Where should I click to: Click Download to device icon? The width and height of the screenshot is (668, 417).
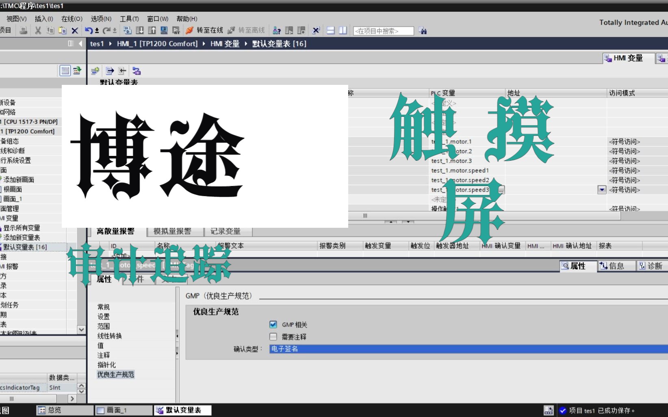139,30
